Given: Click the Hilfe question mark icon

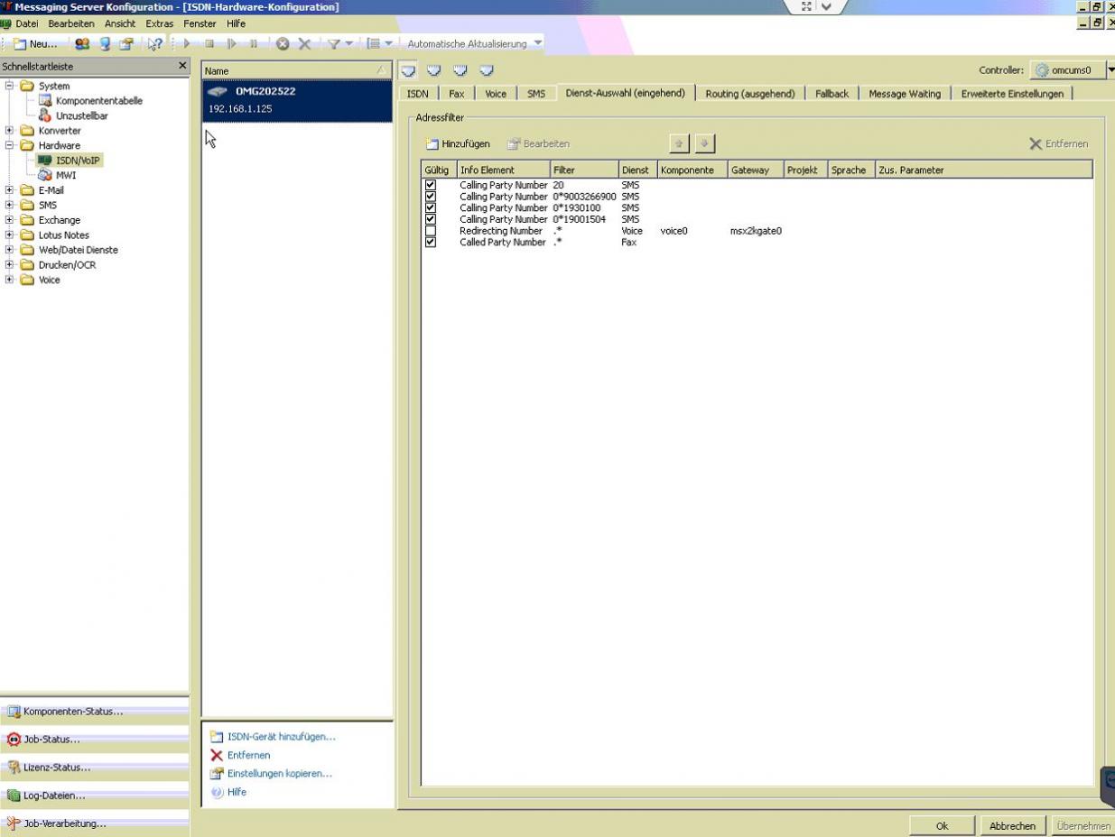Looking at the screenshot, I should coord(216,793).
